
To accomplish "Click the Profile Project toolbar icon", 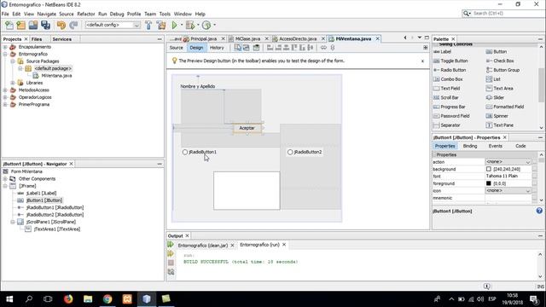I will [x=206, y=25].
